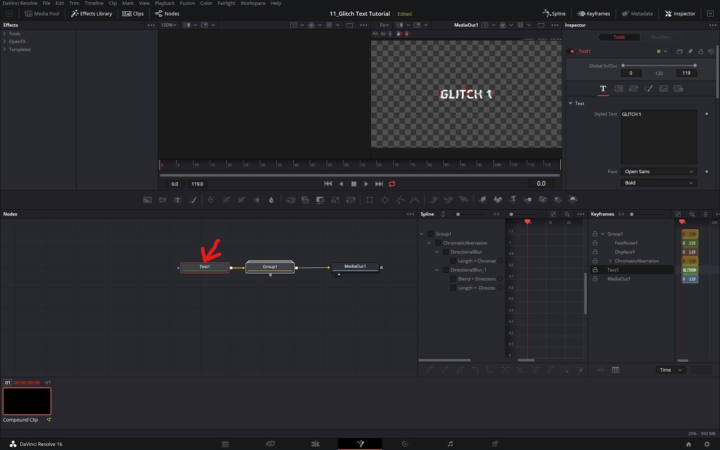Lock the Text1 track in the Keyframes panel
Image resolution: width=720 pixels, height=450 pixels.
(595, 270)
